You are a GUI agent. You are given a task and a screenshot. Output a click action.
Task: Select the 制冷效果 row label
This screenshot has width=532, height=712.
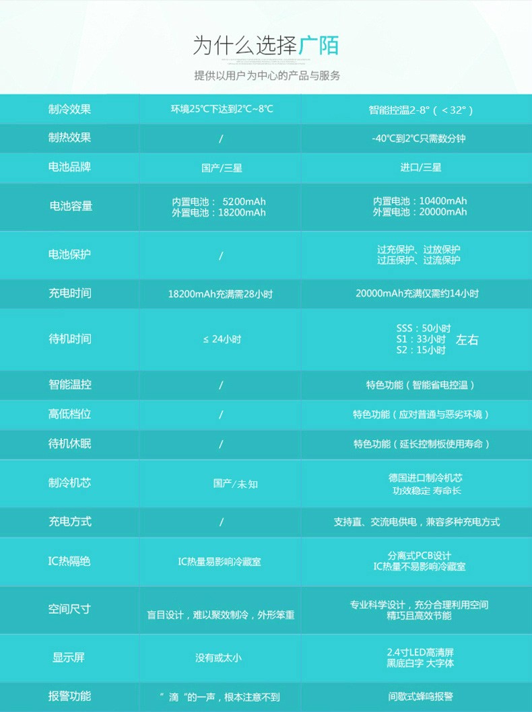(x=69, y=109)
